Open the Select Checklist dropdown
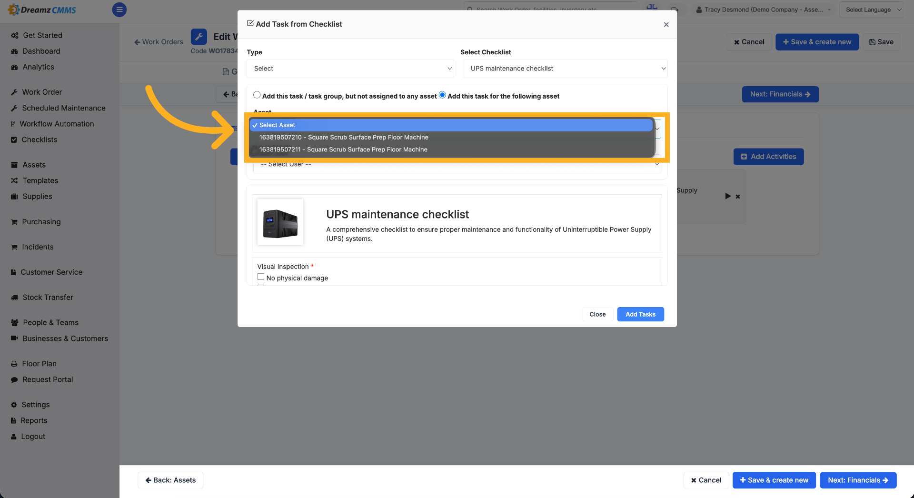914x498 pixels. (565, 69)
